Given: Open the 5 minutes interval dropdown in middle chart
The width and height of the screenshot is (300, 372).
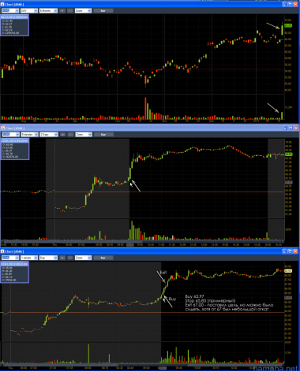Looking at the screenshot, I should [x=29, y=135].
